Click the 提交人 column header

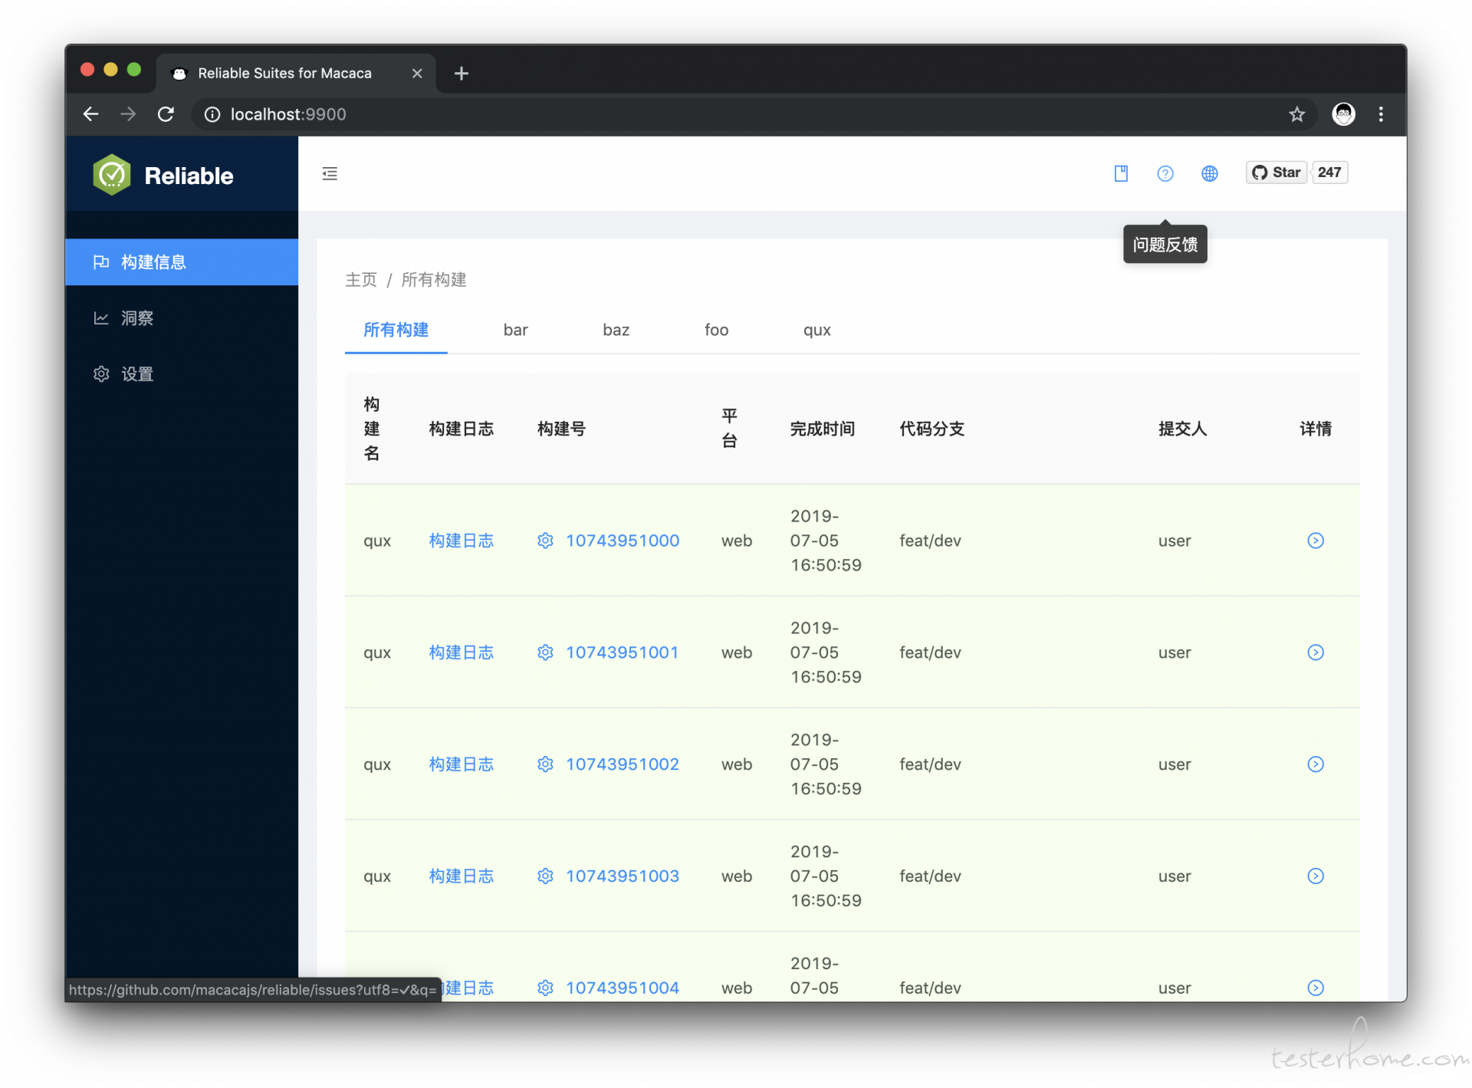click(x=1182, y=429)
